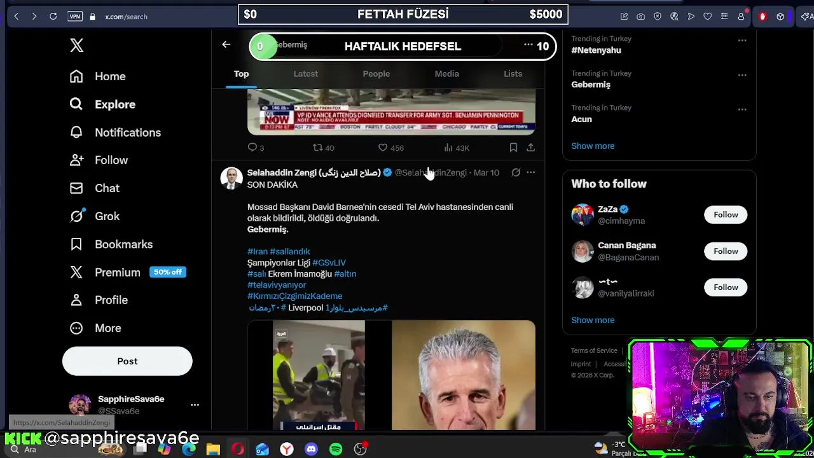Open Bookmarks in the sidebar
Image resolution: width=814 pixels, height=458 pixels.
pos(111,244)
